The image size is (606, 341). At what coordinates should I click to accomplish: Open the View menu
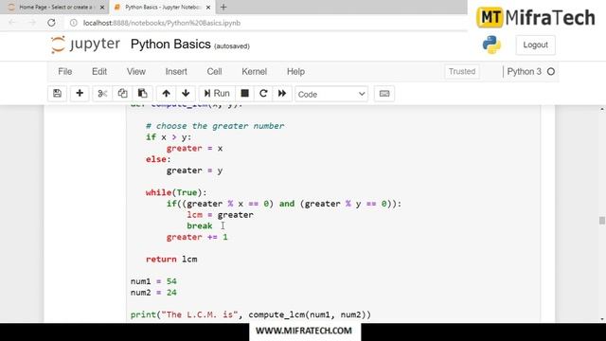point(136,72)
